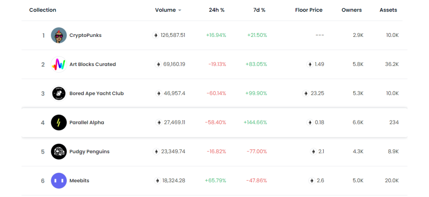Open the Pudgy Penguins collection name
This screenshot has height=197, width=429.
pos(89,152)
